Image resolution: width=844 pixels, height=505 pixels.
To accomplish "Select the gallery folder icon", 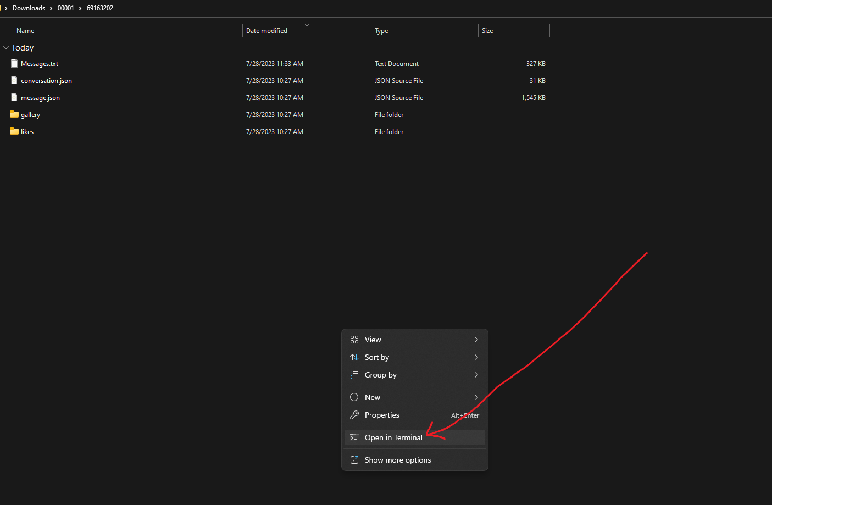I will [x=14, y=114].
